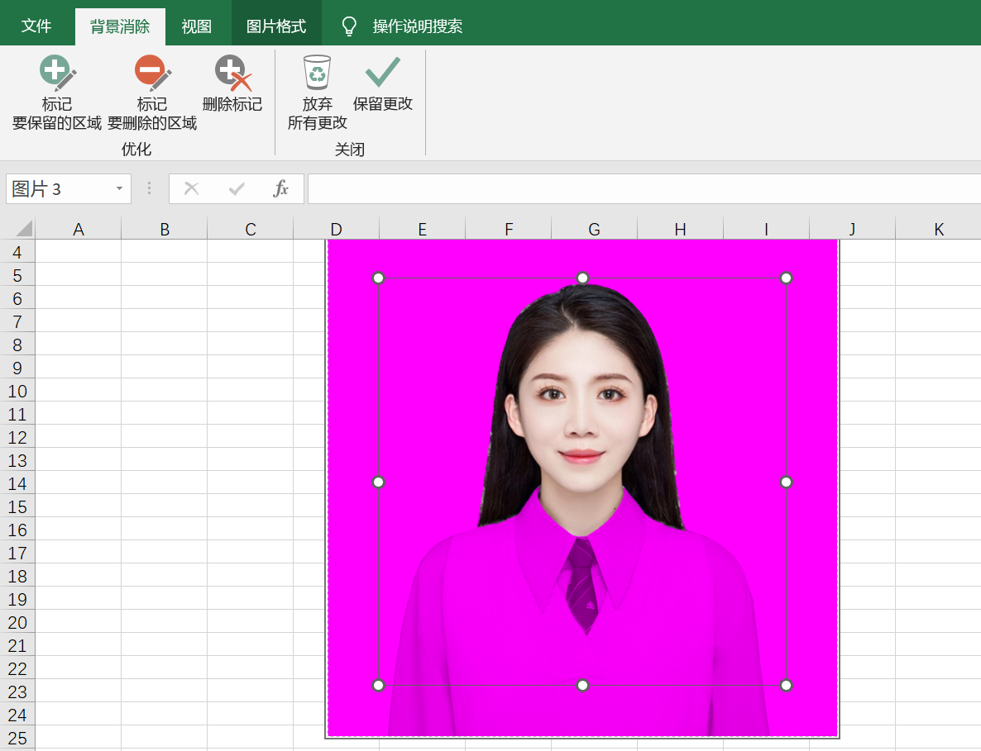The height and width of the screenshot is (751, 981).
Task: Select column A header
Action: (79, 229)
